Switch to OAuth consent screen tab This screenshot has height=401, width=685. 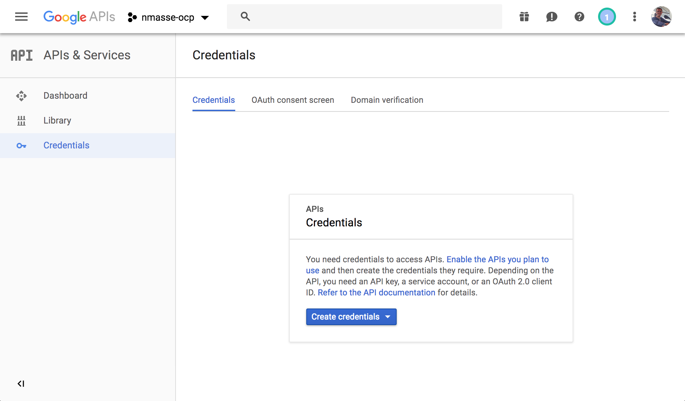pos(292,100)
